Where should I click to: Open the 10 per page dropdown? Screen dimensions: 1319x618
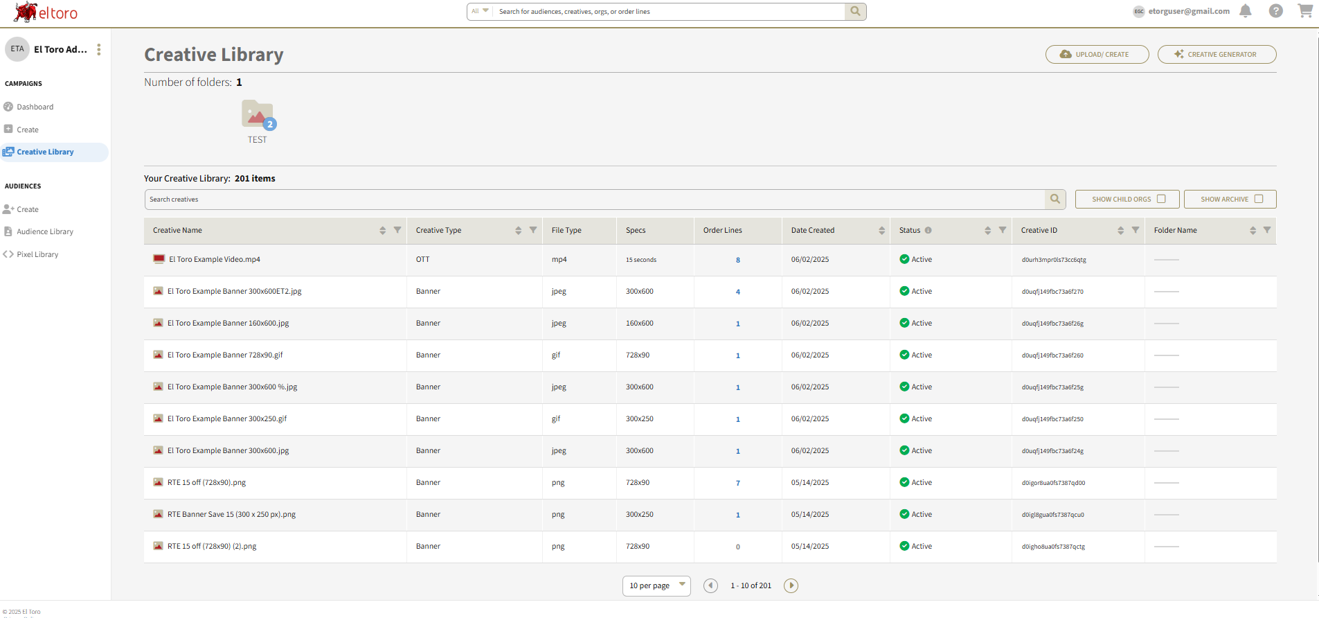point(656,586)
